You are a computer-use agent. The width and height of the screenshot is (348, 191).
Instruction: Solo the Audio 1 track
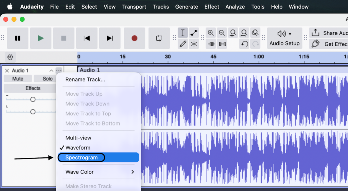[48, 79]
